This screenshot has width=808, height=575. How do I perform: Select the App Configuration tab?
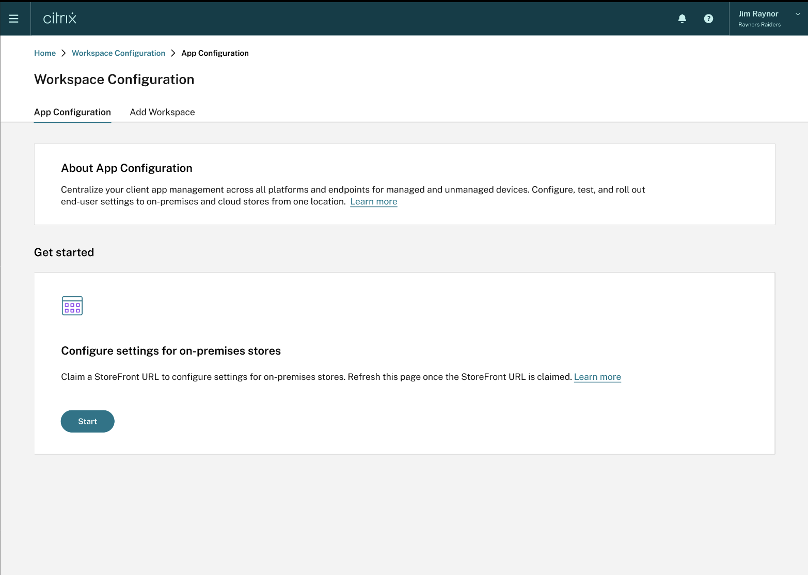pos(72,112)
